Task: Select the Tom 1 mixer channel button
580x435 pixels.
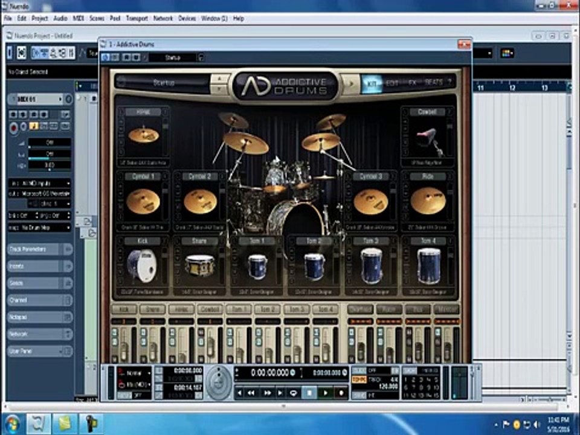Action: pos(239,309)
